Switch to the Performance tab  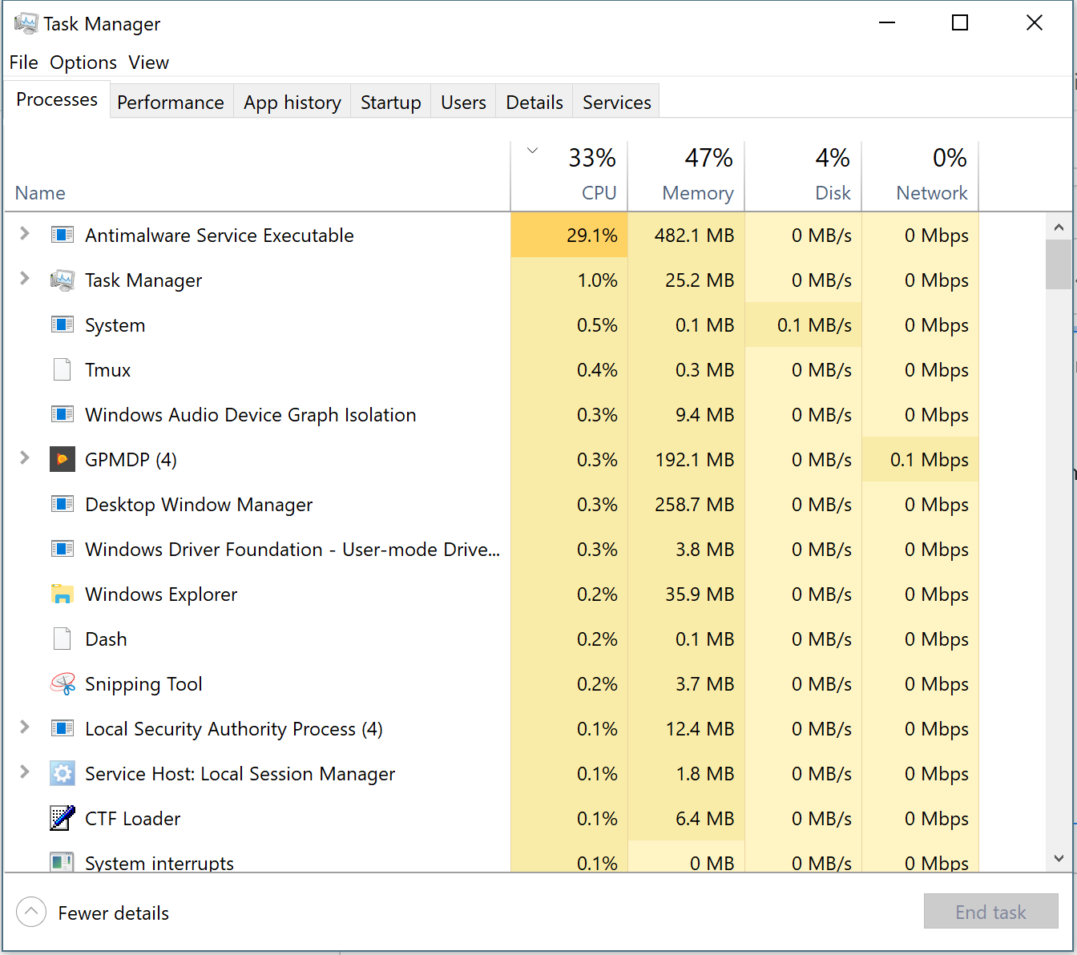[x=170, y=102]
